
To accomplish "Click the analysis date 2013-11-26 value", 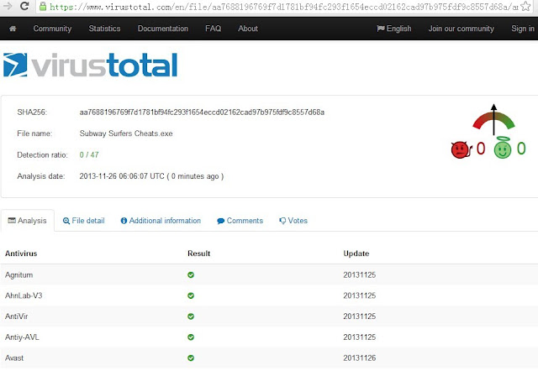I will [x=151, y=176].
